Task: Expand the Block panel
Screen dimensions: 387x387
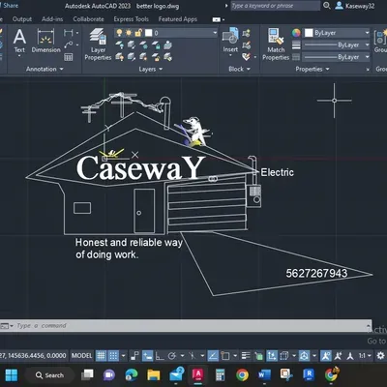Action: pos(239,69)
